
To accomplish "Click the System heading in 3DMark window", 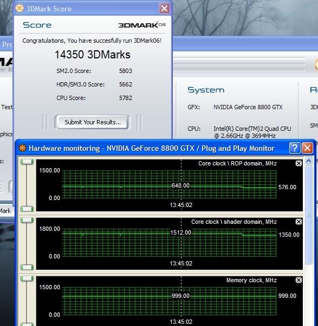I will (206, 90).
